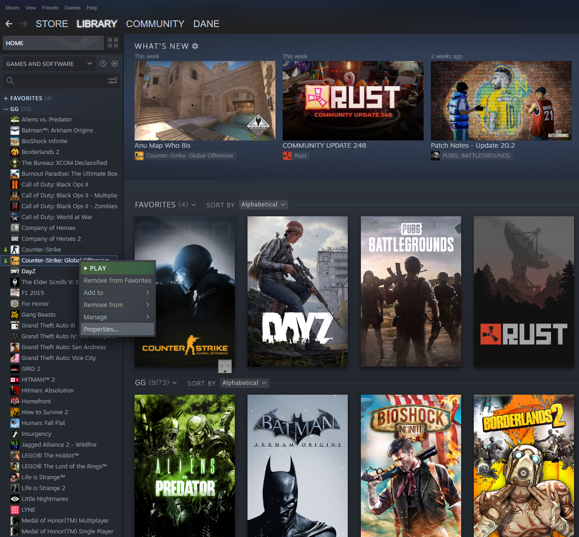579x537 pixels.
Task: Select Hitman: Absolution in game list
Action: [47, 390]
